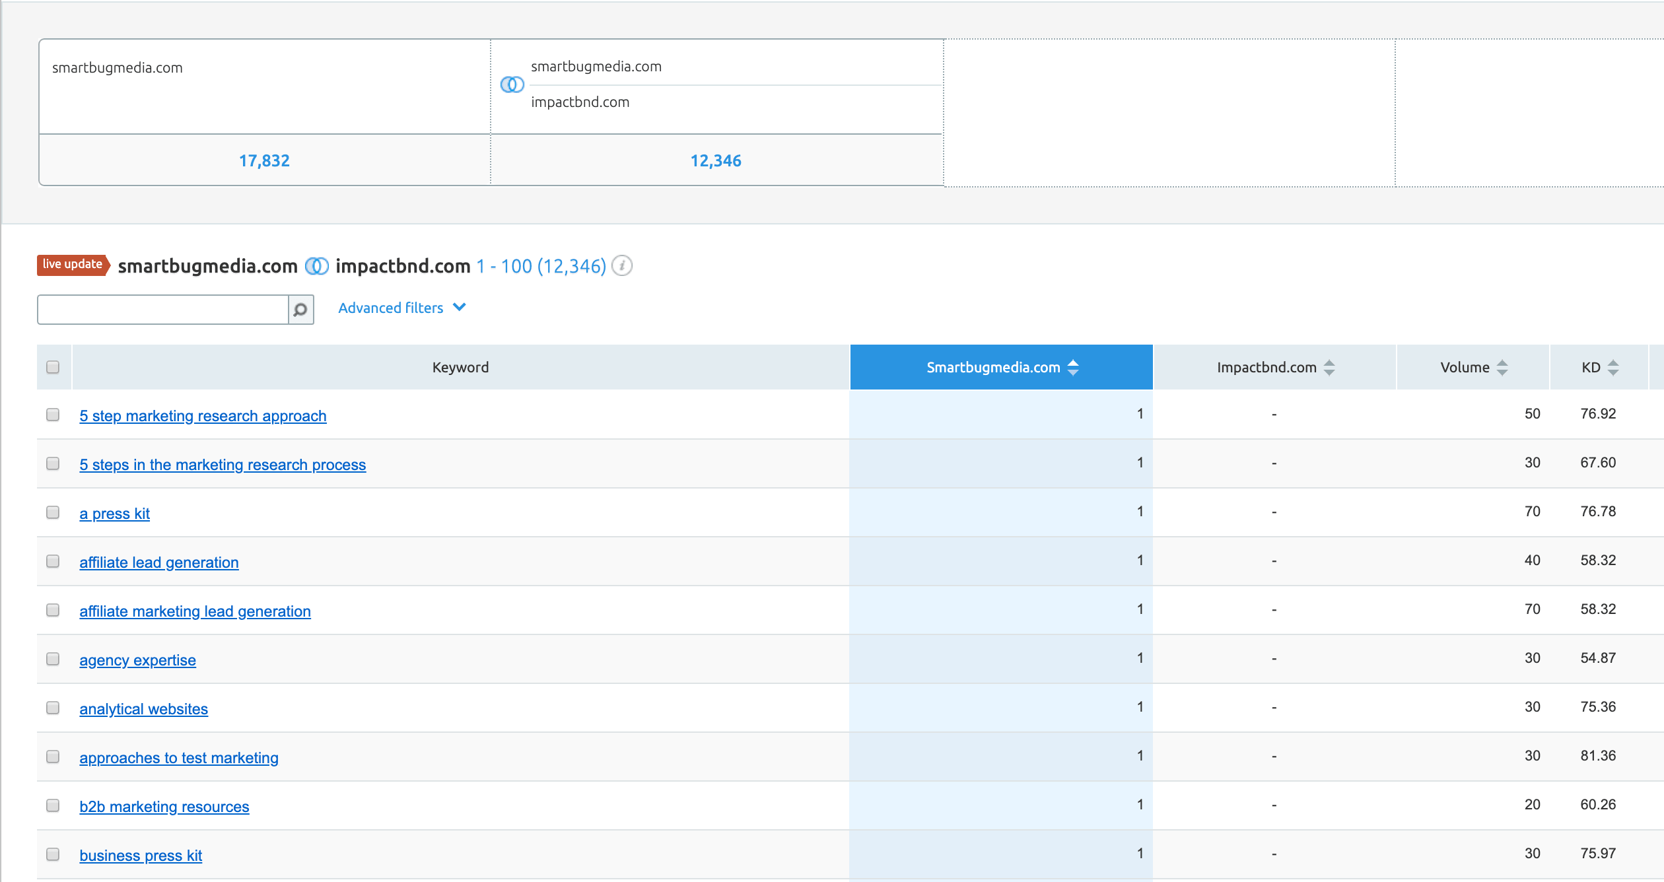Check the 'a press kit' row checkbox

53,512
